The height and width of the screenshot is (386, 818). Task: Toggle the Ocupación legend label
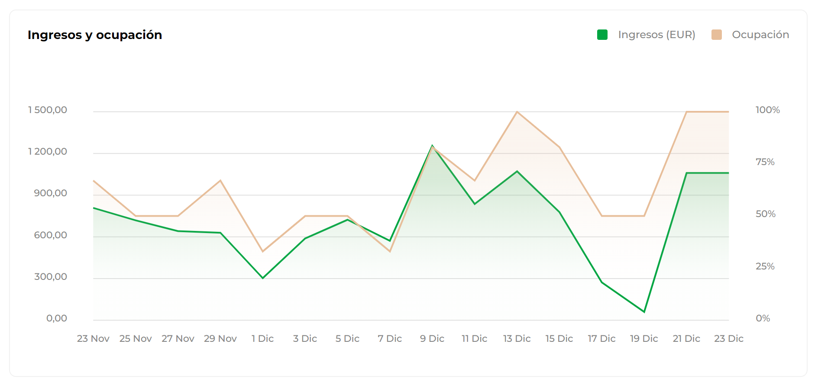[760, 35]
